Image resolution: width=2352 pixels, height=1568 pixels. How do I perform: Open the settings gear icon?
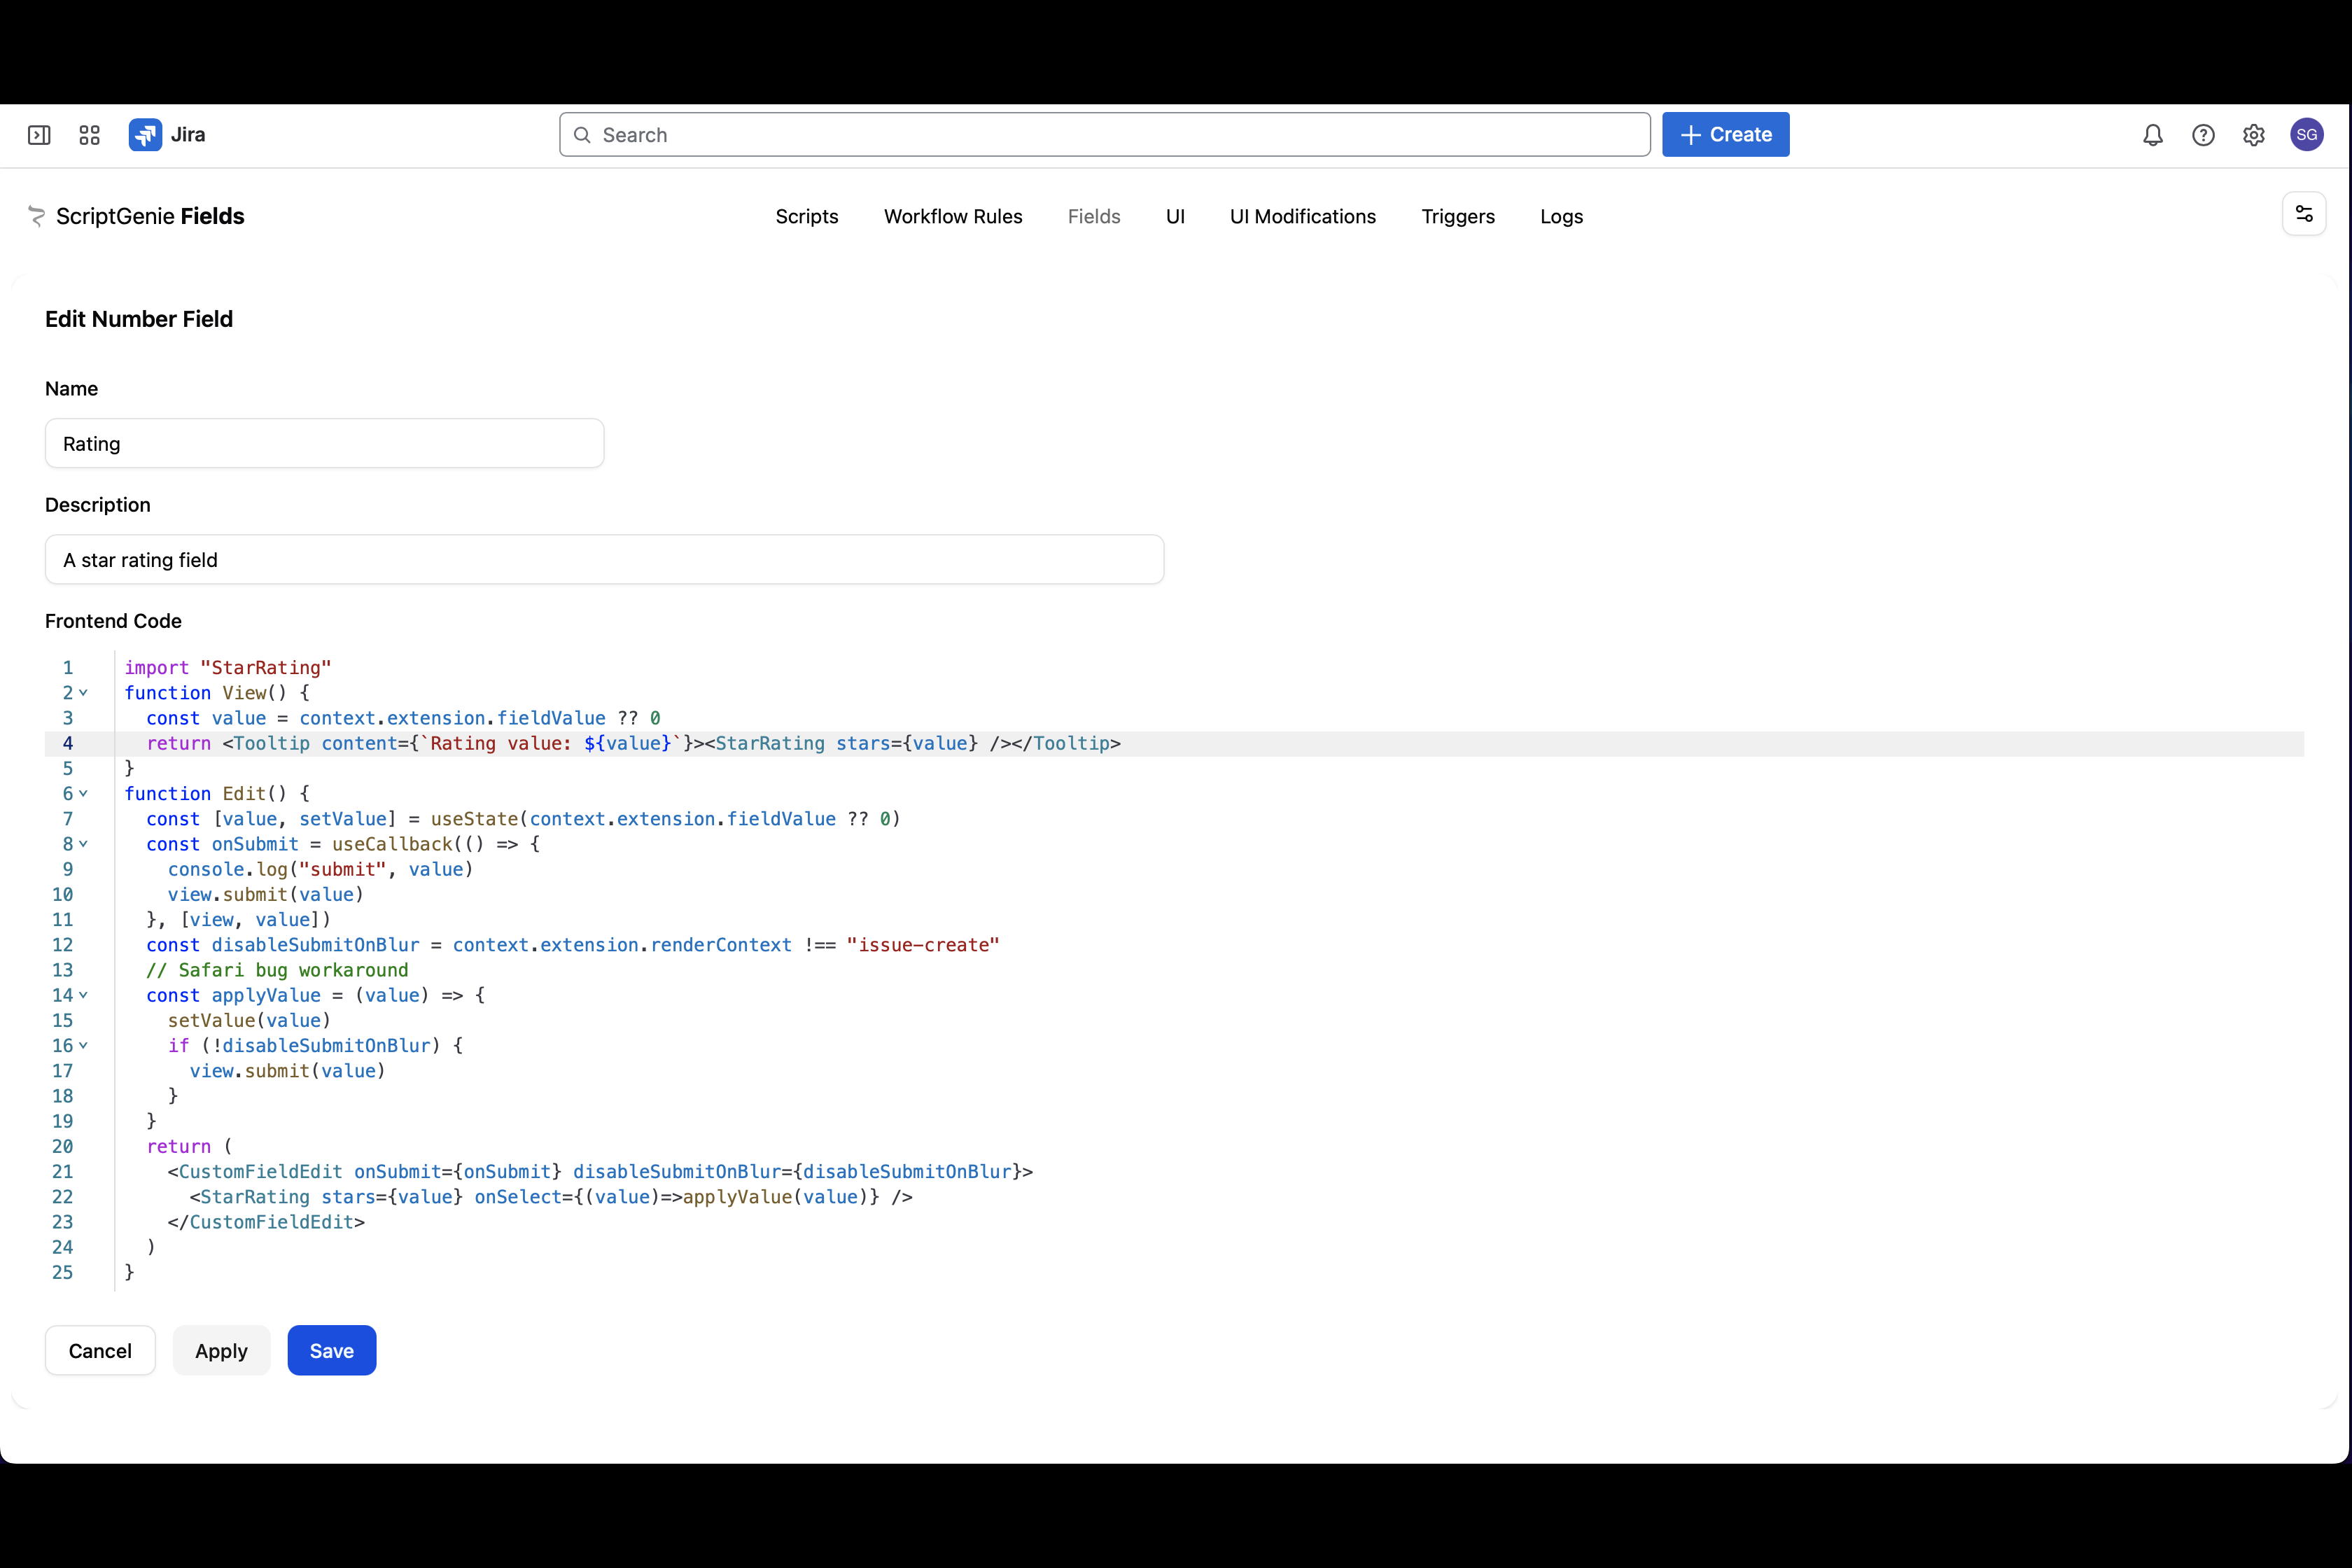(2253, 135)
